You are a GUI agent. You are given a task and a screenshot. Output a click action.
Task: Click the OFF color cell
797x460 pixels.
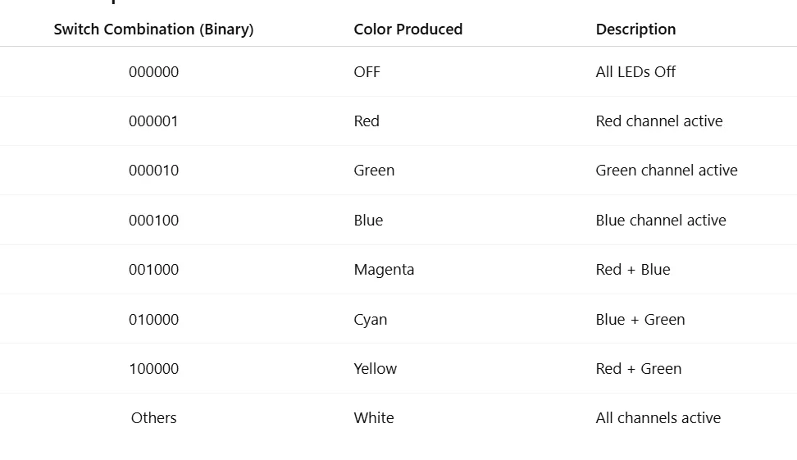(367, 71)
